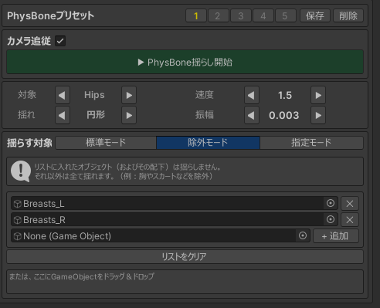Toggle the カメラ追従 checkbox
Screen dimensions: 380x308
point(60,41)
